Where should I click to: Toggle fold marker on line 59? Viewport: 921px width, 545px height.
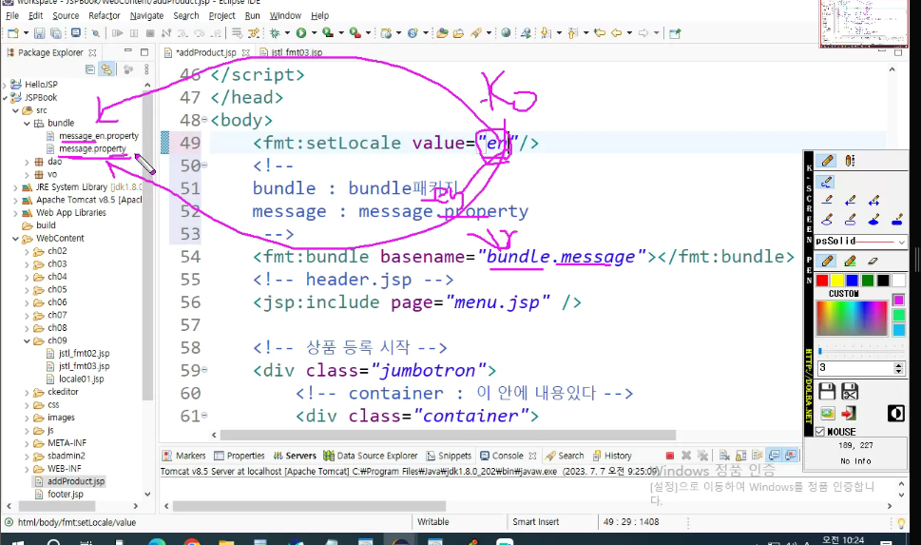204,370
